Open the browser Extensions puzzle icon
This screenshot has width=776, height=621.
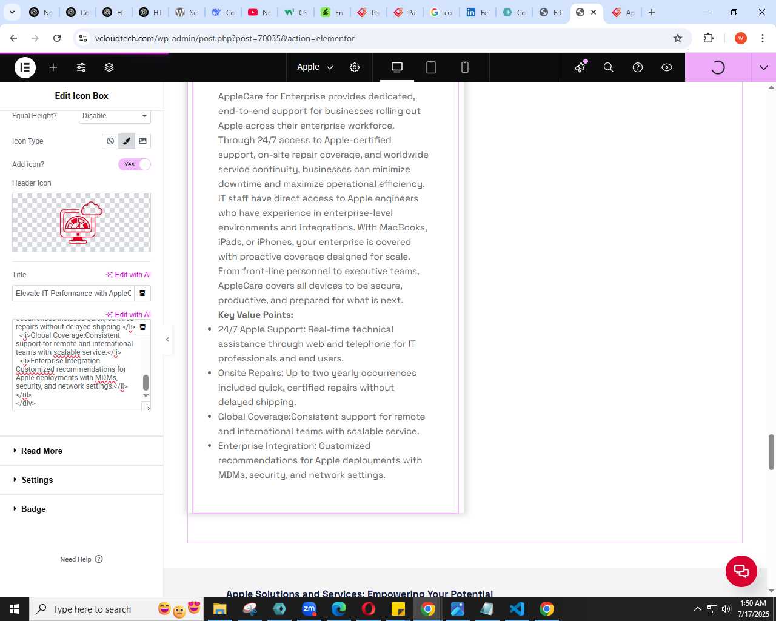708,38
